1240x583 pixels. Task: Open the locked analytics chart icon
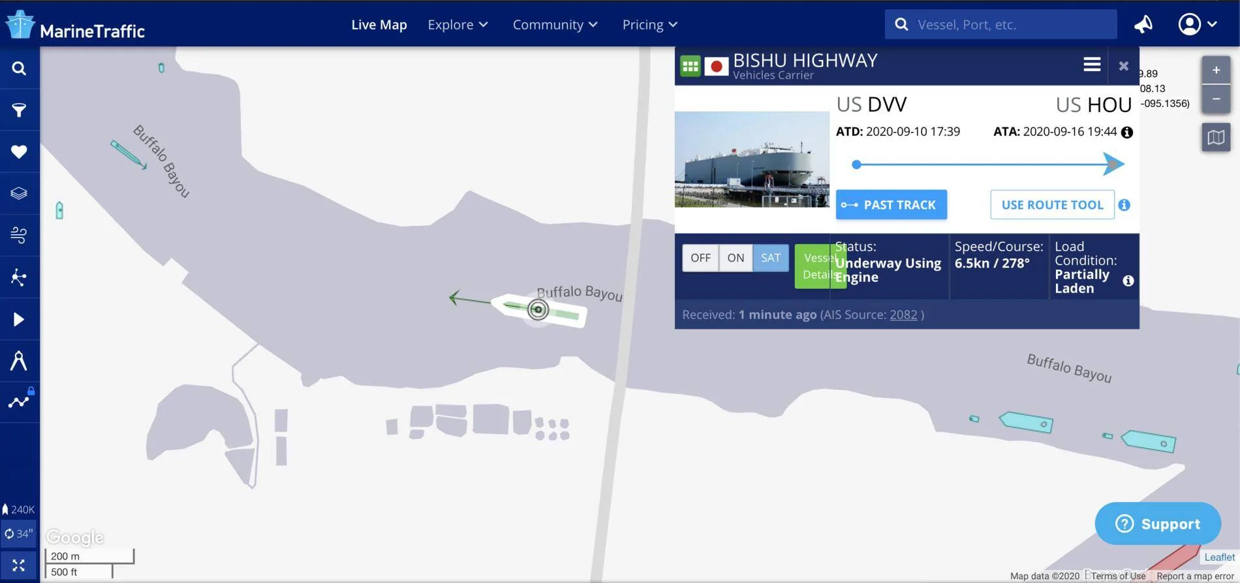(19, 402)
